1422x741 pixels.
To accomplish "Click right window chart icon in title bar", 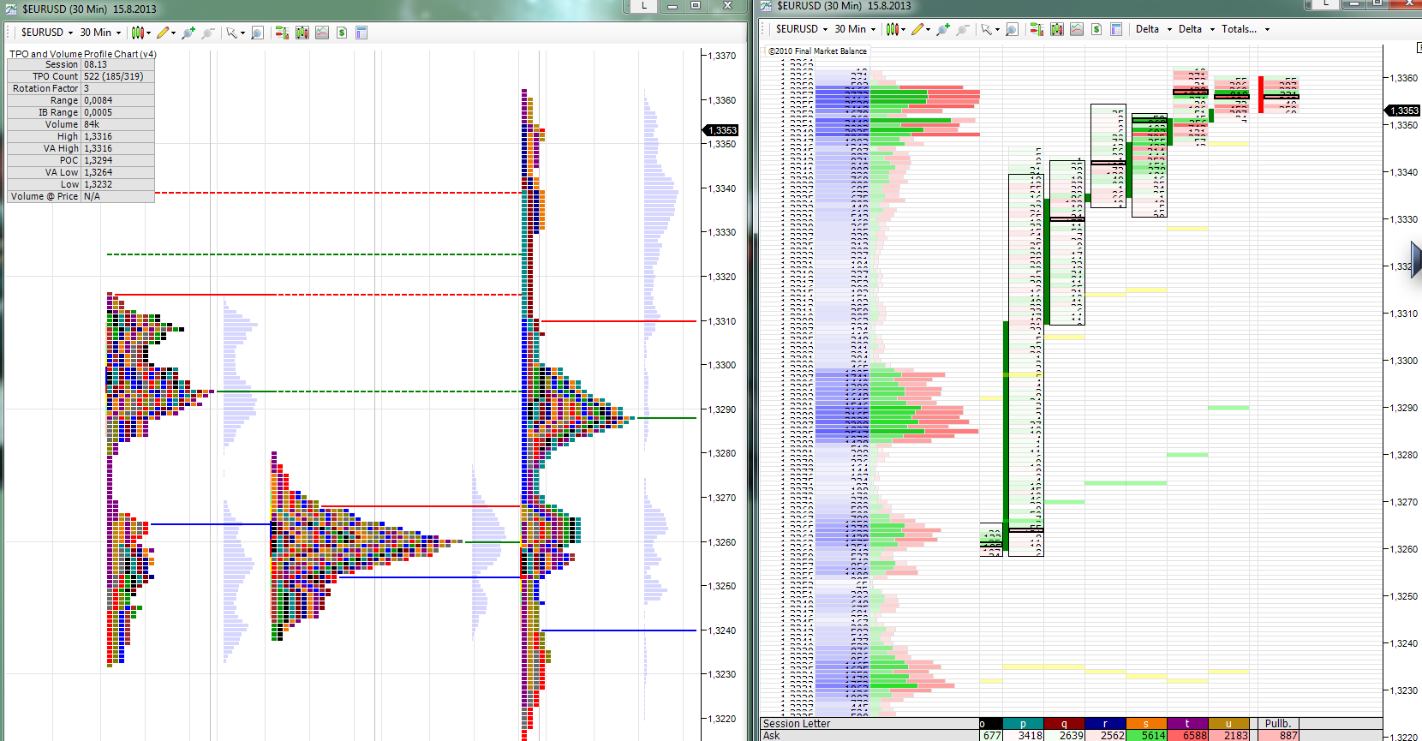I will click(766, 6).
